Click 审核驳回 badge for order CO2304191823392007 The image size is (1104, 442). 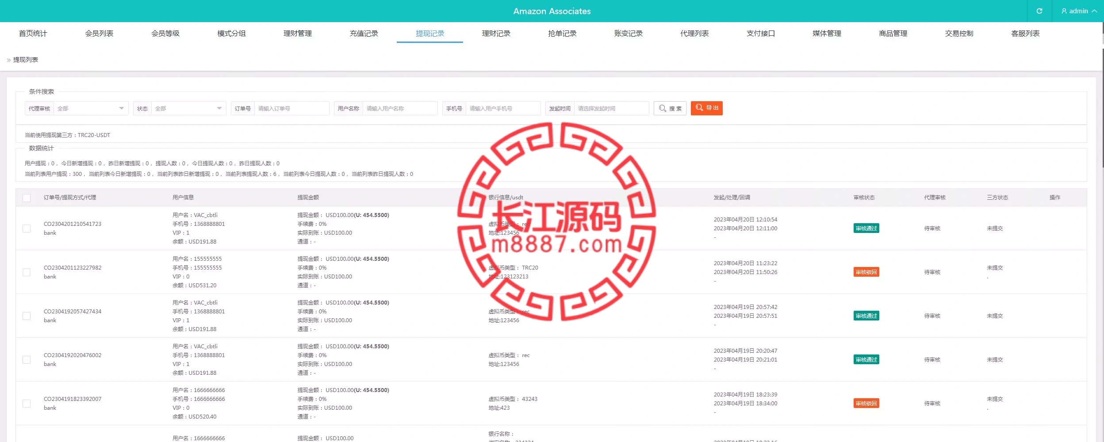[866, 404]
